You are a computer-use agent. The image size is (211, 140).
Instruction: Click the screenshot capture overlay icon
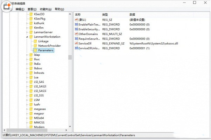pyautogui.click(x=6, y=6)
